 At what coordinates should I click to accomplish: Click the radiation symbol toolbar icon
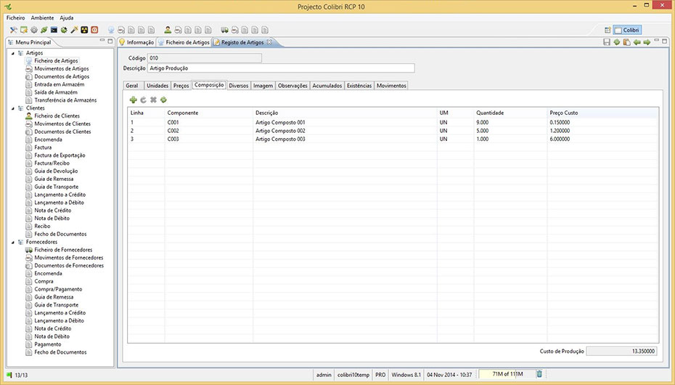pyautogui.click(x=84, y=30)
